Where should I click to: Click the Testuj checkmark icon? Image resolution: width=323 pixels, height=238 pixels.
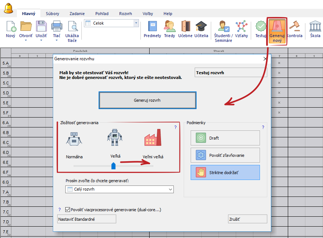coord(261,26)
